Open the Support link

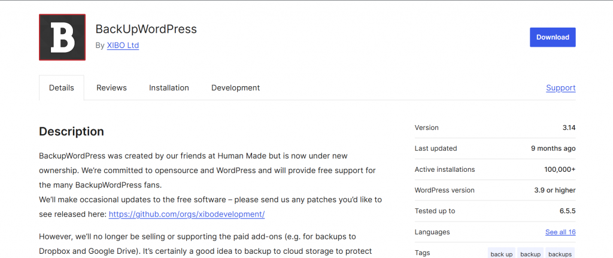click(560, 87)
